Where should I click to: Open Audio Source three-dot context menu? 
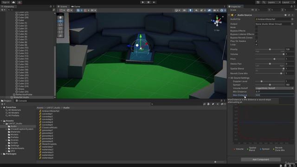(x=292, y=15)
